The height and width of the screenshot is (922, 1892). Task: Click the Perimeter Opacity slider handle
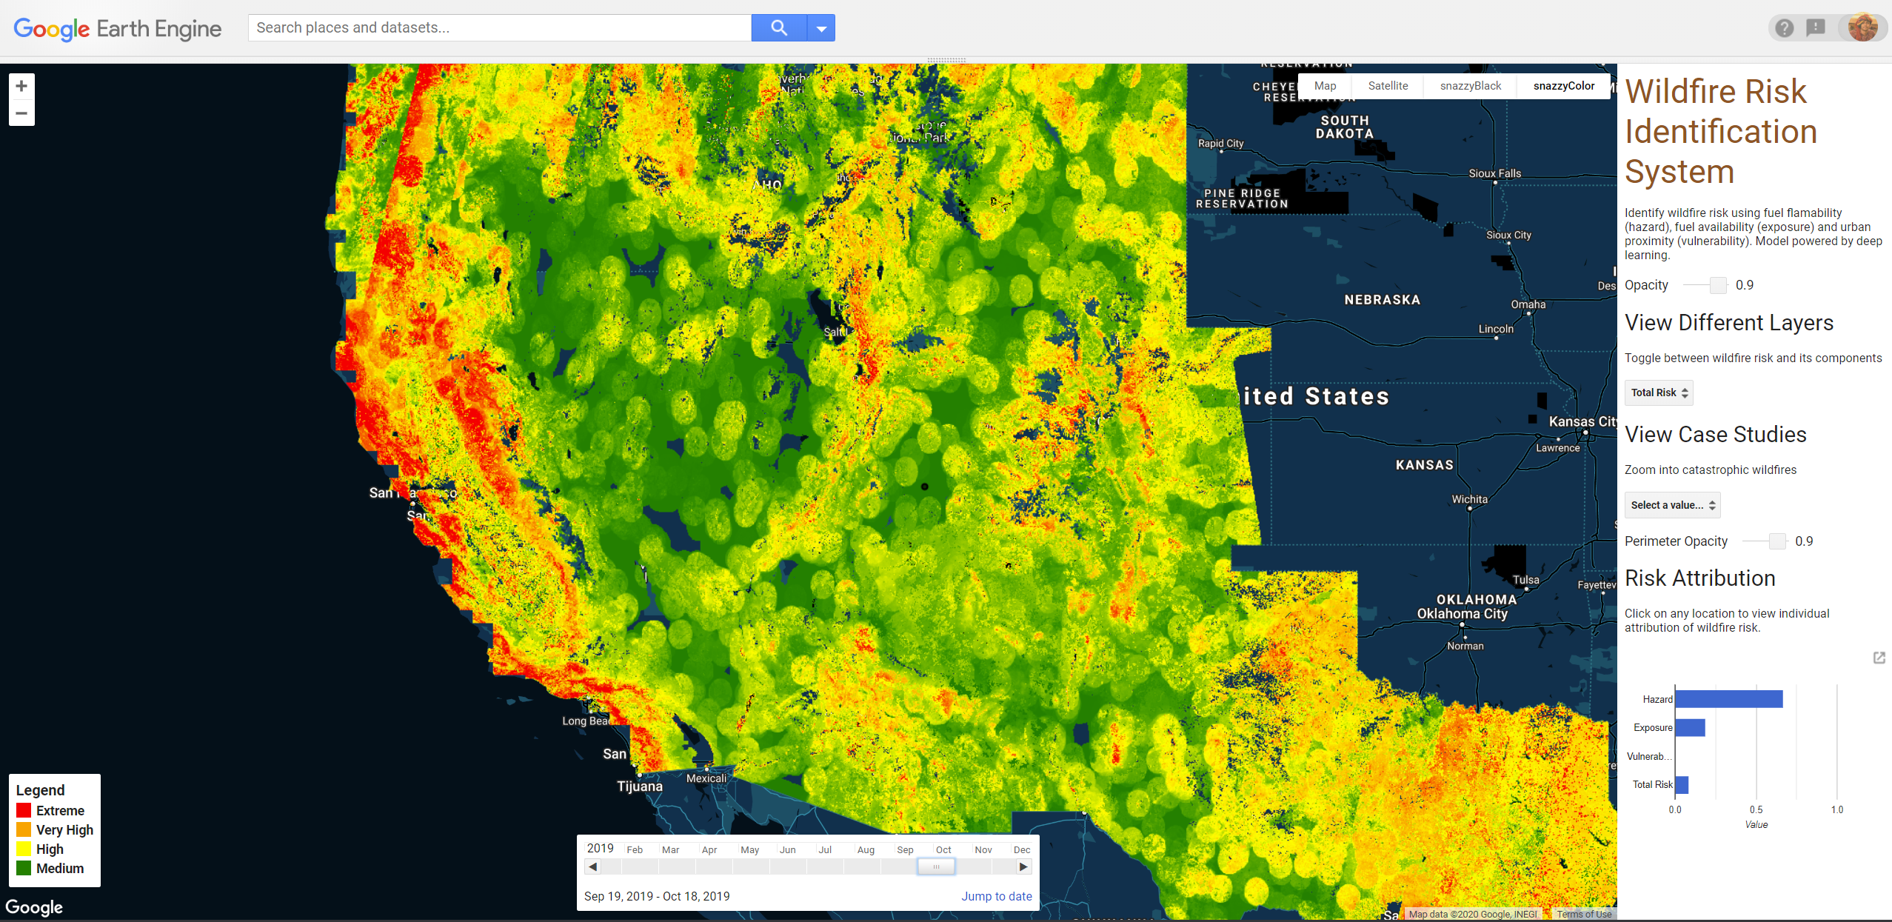pos(1777,541)
